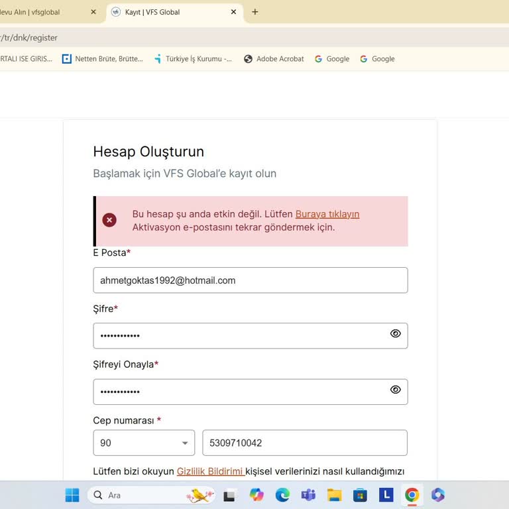
Task: Focus the Şifre password field
Action: pos(251,335)
